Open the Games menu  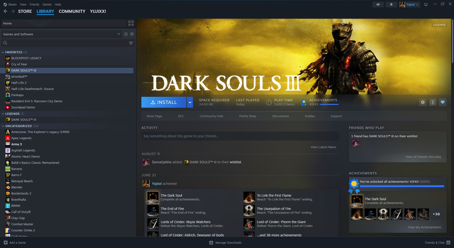[x=47, y=4]
